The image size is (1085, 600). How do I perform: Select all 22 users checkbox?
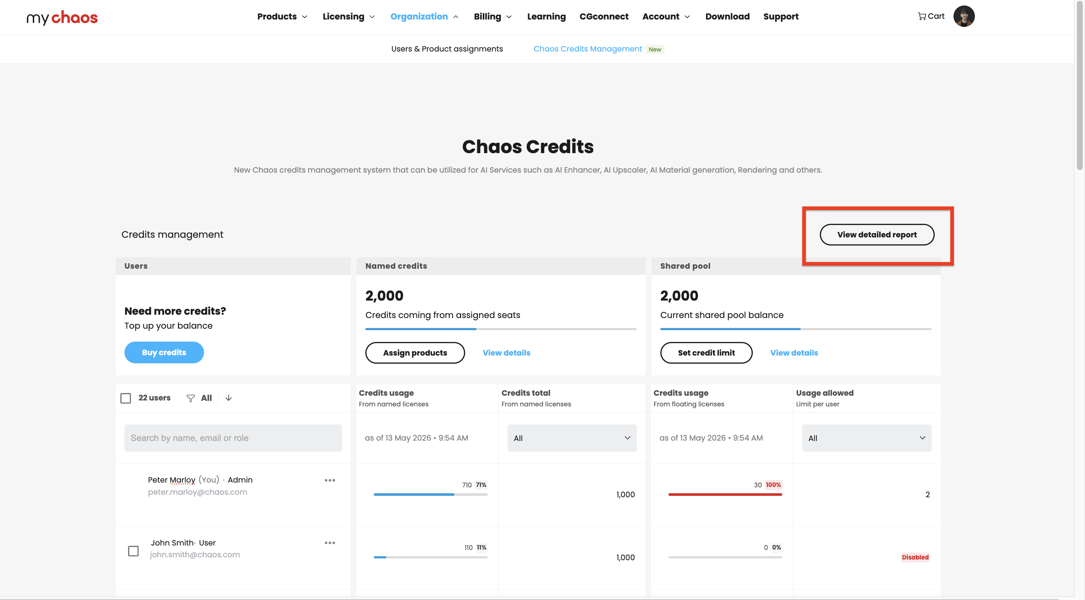pos(126,398)
